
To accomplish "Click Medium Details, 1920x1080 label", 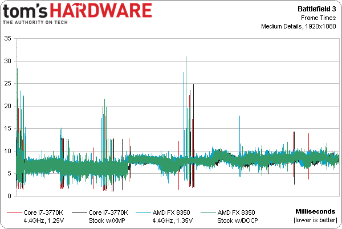I will tap(299, 26).
